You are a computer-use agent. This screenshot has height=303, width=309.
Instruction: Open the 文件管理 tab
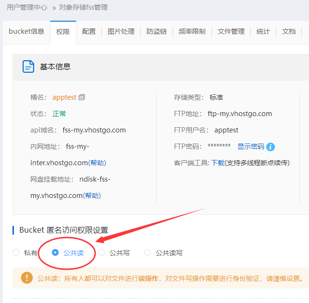click(x=231, y=31)
